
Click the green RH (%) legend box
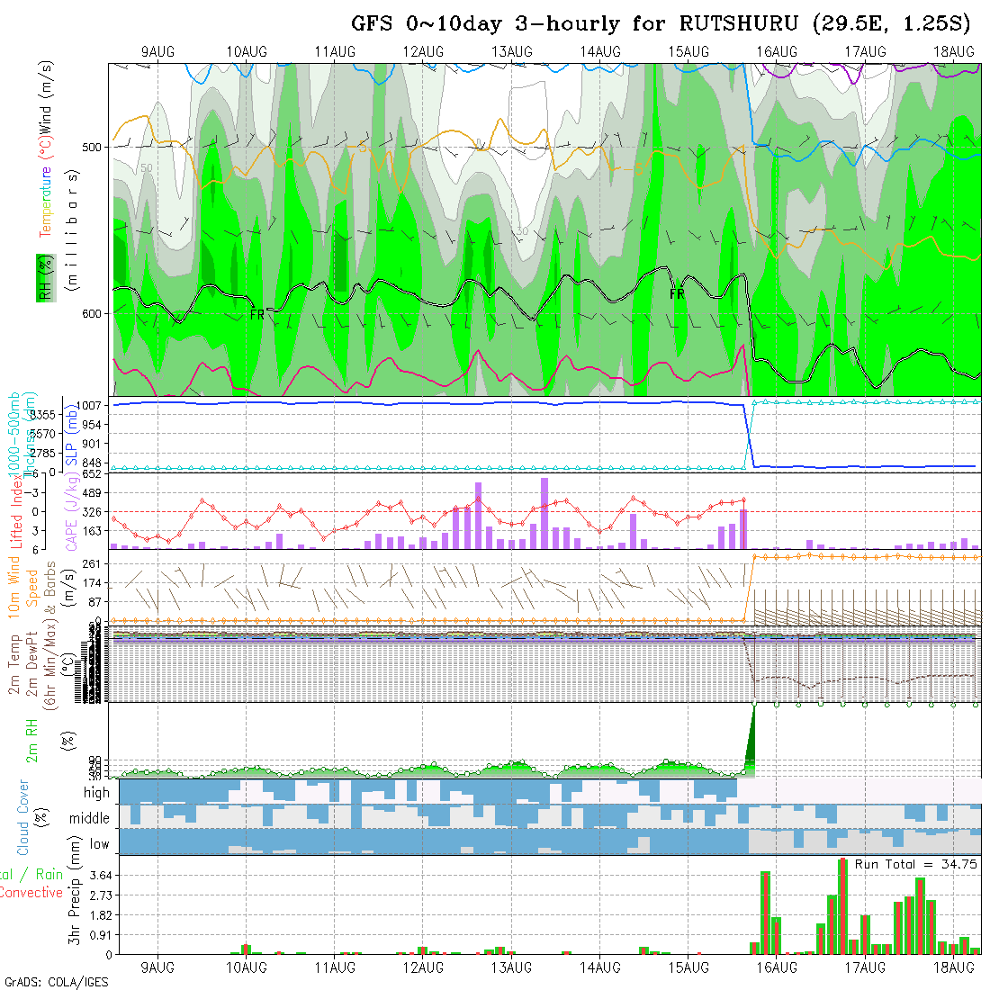click(46, 278)
